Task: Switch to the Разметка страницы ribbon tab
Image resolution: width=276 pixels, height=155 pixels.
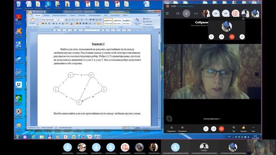Action: [x=60, y=15]
